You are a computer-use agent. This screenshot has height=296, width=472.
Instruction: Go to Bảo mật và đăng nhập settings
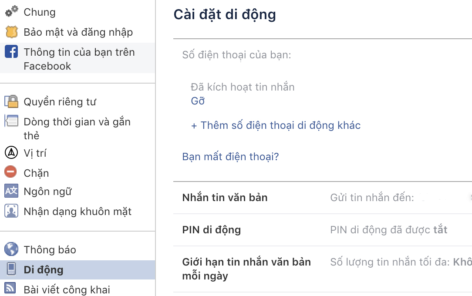78,32
